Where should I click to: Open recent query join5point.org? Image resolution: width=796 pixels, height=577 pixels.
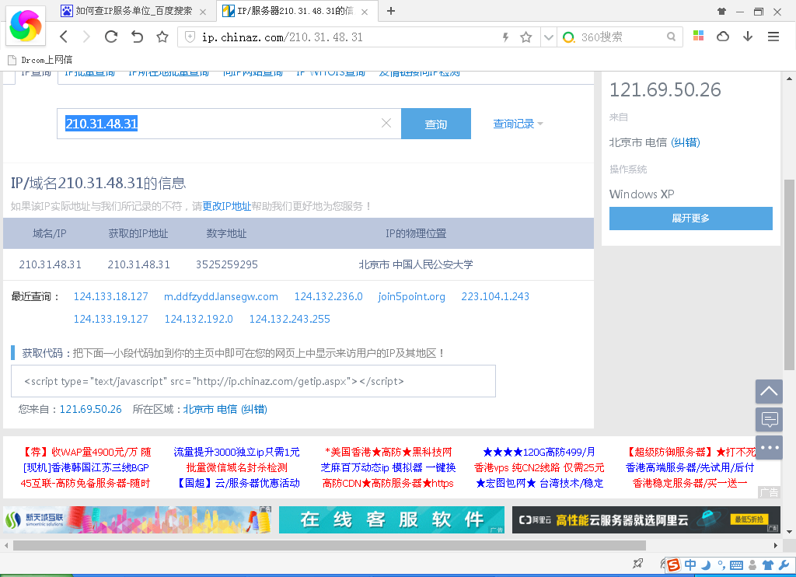(x=412, y=296)
